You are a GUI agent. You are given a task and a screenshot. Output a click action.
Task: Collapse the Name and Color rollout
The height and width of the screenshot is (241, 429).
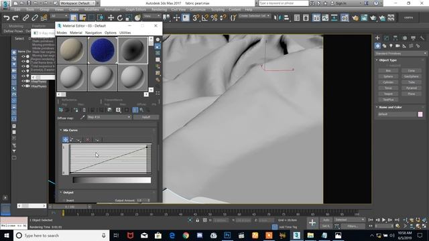pos(377,107)
